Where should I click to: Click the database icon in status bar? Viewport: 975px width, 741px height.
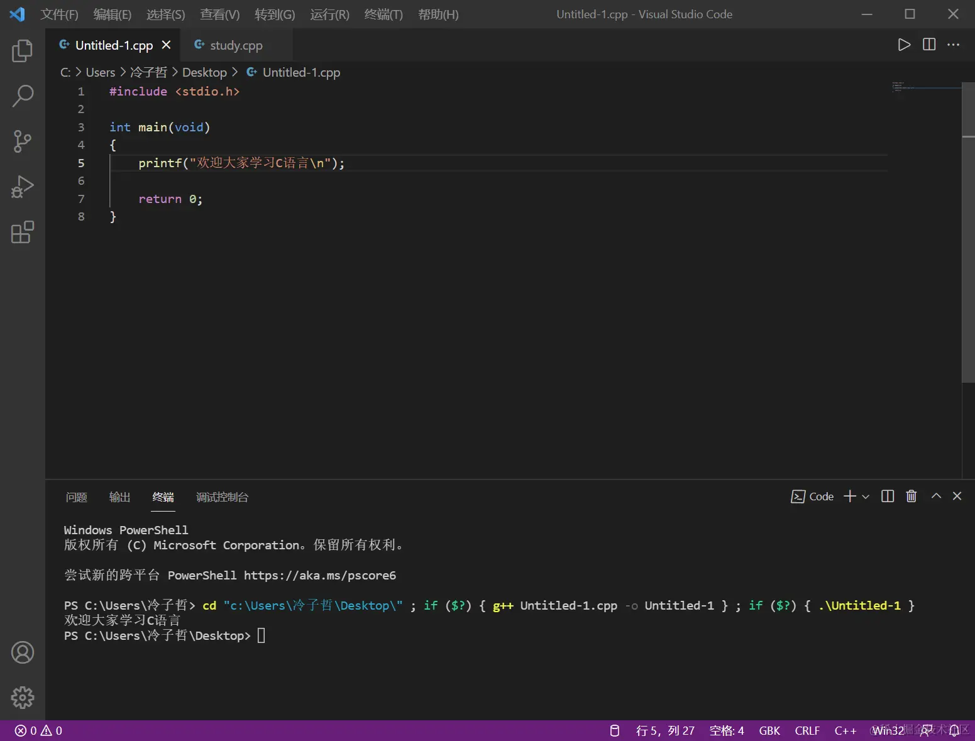pos(615,730)
